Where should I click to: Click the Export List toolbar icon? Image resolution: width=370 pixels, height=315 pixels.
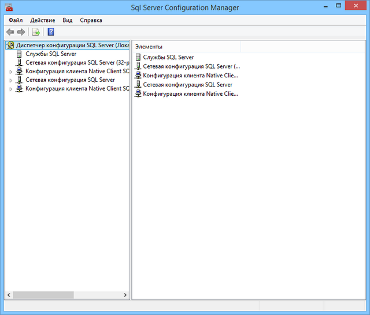click(x=36, y=32)
